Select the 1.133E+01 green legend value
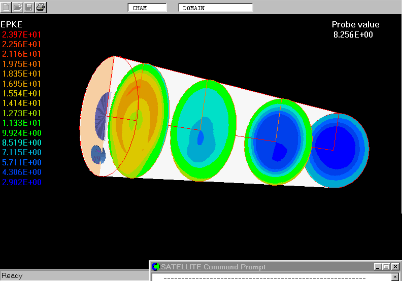Image resolution: width=402 pixels, height=281 pixels. click(22, 123)
